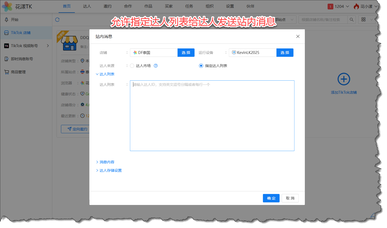
Task: Click the grid view layout icon
Action: (363, 20)
